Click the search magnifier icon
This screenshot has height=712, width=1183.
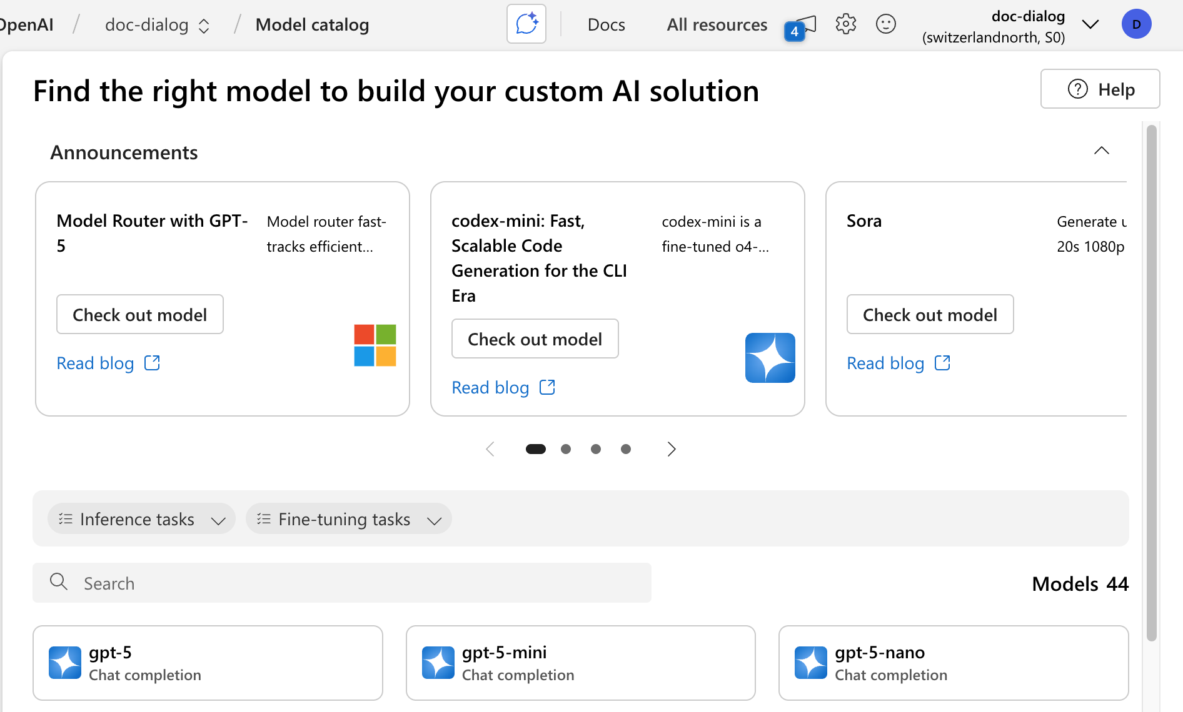click(59, 582)
